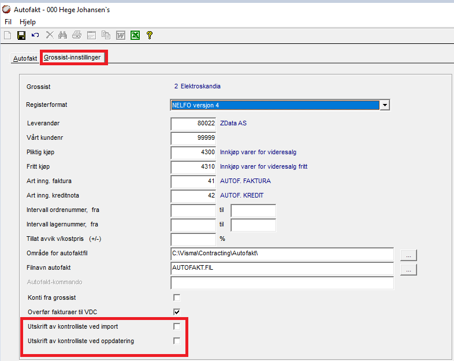
Task: Open the Fil menu
Action: (x=8, y=22)
